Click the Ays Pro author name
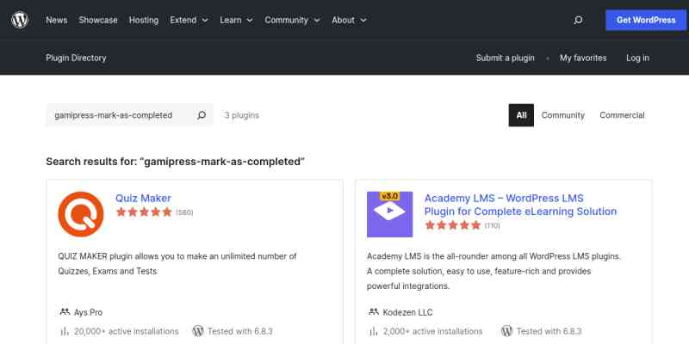 click(x=89, y=312)
